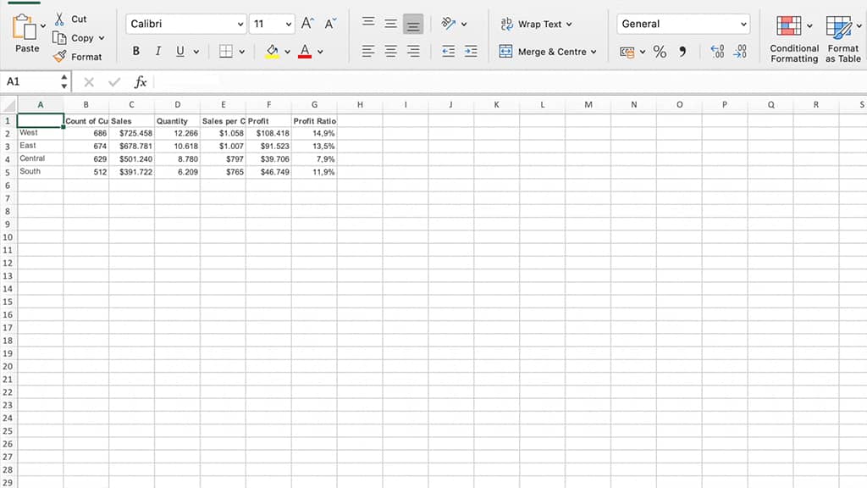Viewport: 867px width, 488px height.
Task: Apply the yellow fill colour swatch
Action: coord(272,52)
